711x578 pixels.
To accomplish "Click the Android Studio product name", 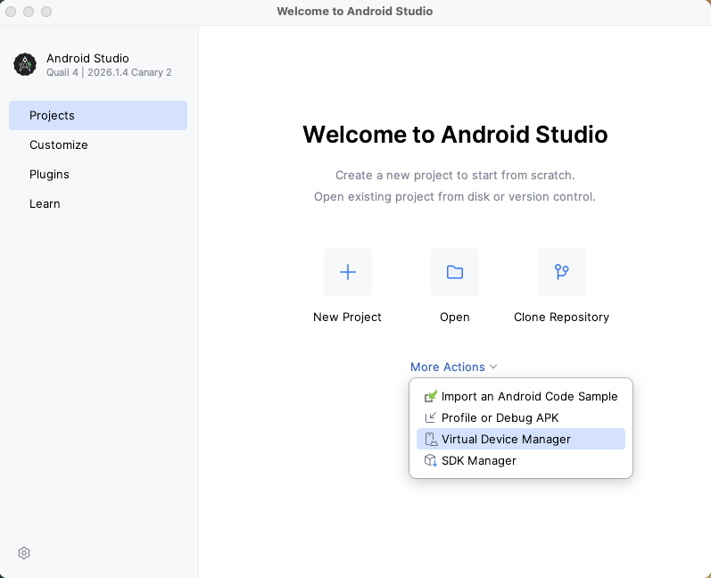I will pyautogui.click(x=87, y=58).
